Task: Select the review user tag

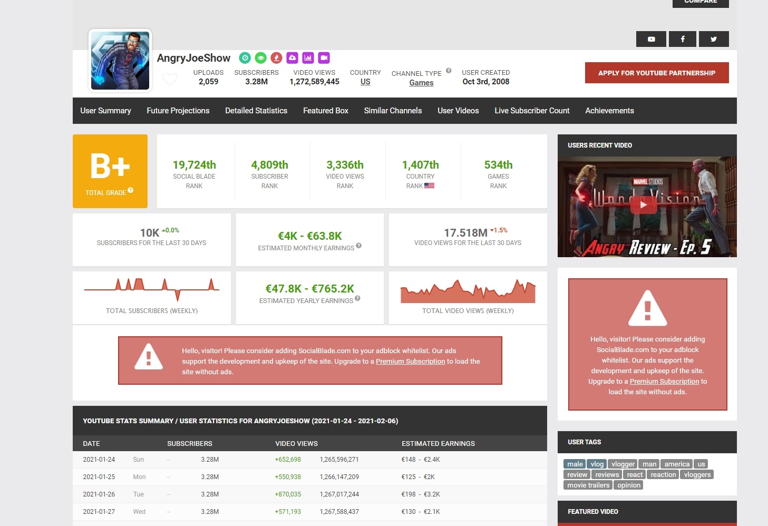Action: point(577,475)
